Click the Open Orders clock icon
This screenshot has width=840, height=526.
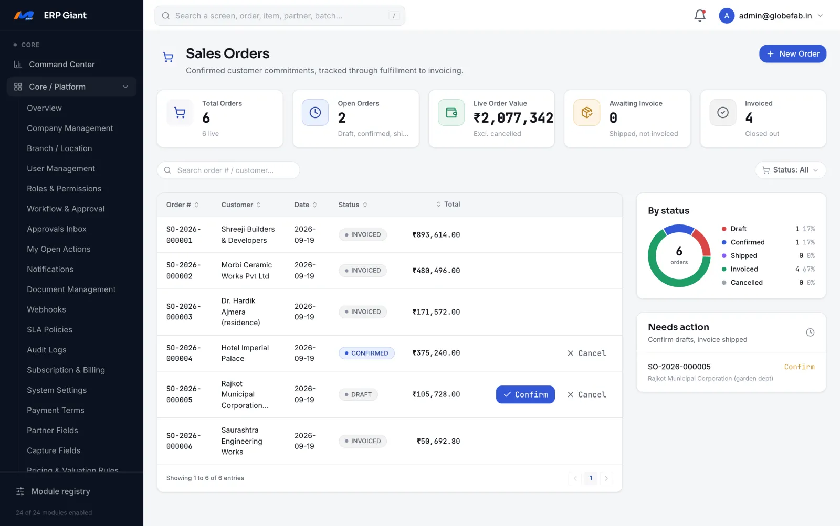[x=315, y=113]
